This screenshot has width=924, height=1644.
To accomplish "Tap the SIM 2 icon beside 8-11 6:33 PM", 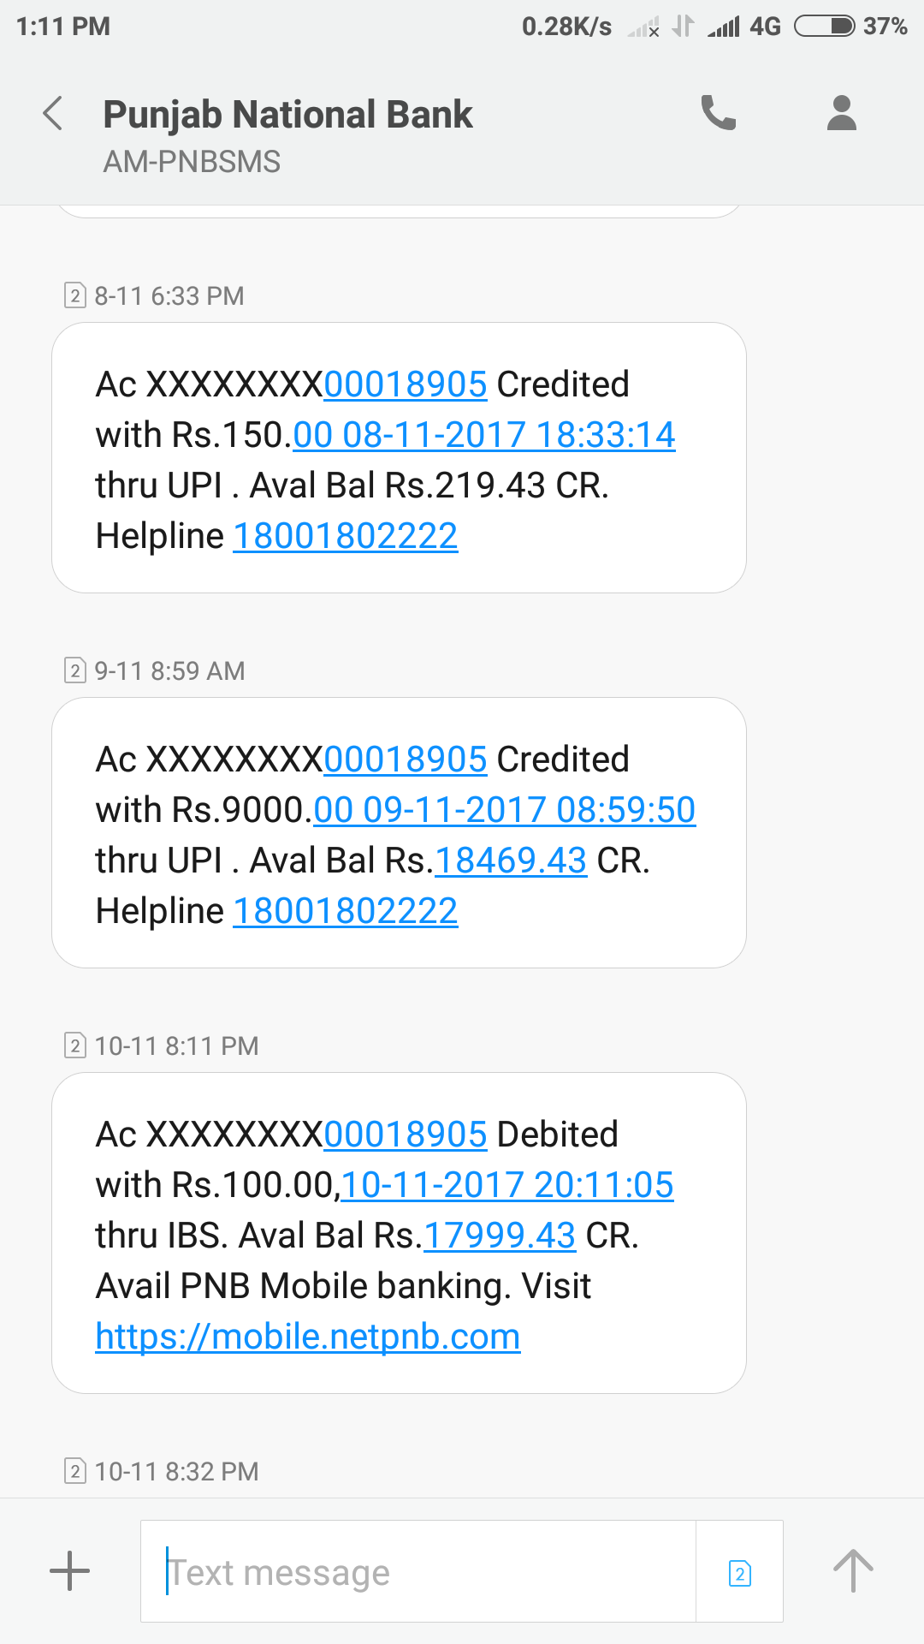I will click(x=75, y=296).
